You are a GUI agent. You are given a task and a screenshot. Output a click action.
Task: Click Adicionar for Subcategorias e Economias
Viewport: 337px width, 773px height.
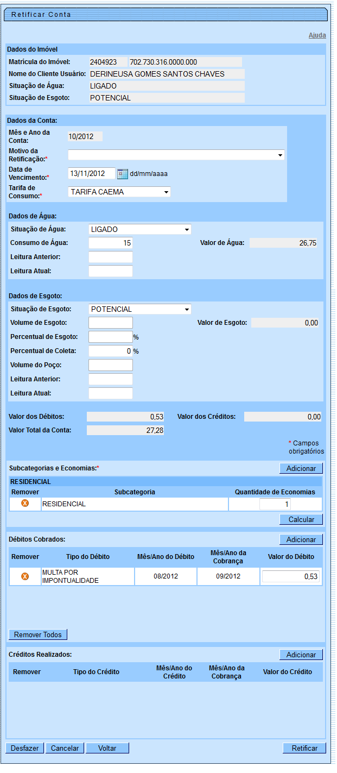301,468
